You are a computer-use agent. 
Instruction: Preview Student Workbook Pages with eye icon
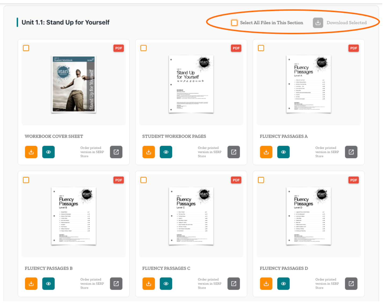click(166, 152)
